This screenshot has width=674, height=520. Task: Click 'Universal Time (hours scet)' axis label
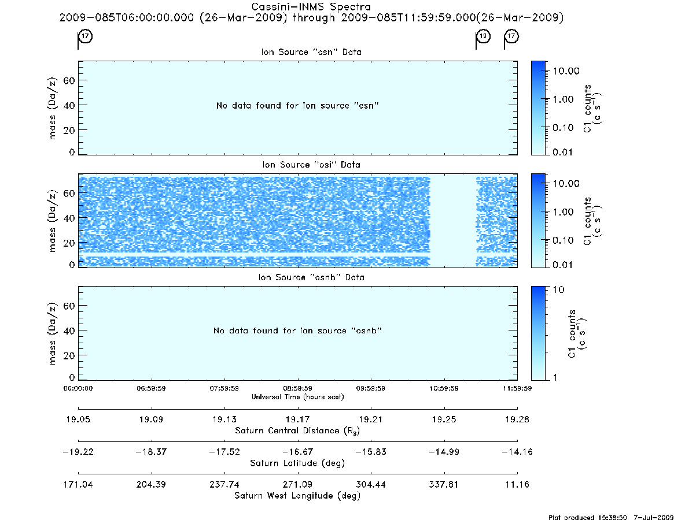297,397
